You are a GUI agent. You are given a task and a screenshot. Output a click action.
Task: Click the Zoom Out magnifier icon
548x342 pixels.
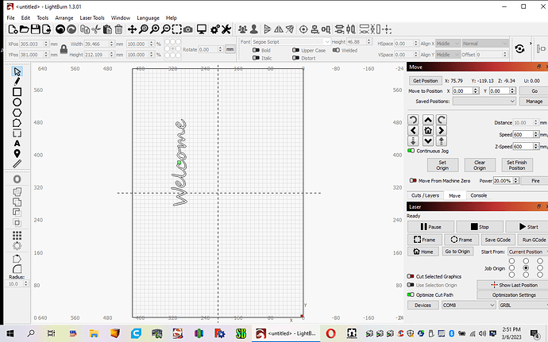tap(166, 29)
